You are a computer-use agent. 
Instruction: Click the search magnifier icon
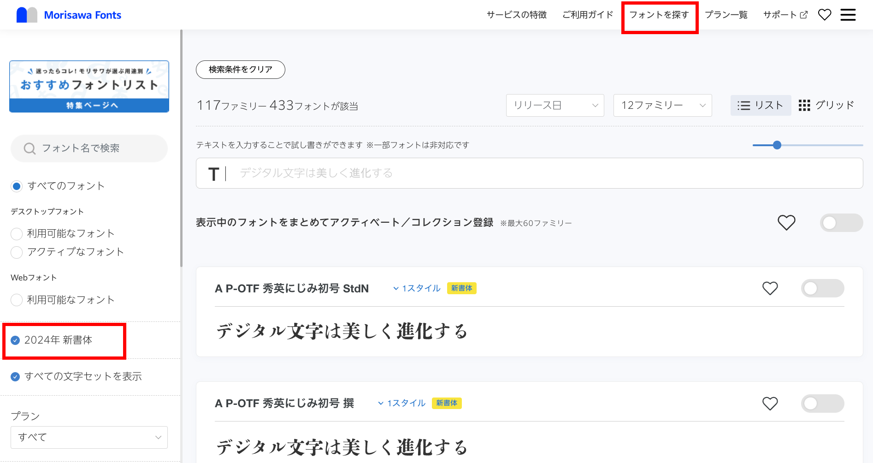(x=29, y=148)
